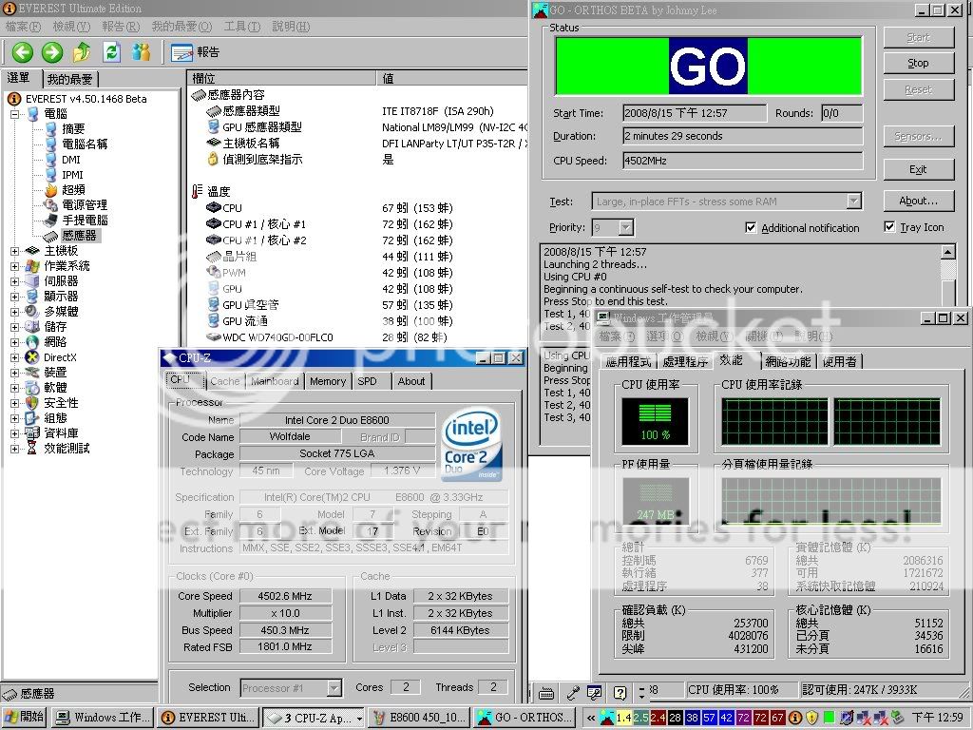973x730 pixels.
Task: Click the About... button in ORTHOS
Action: (918, 201)
